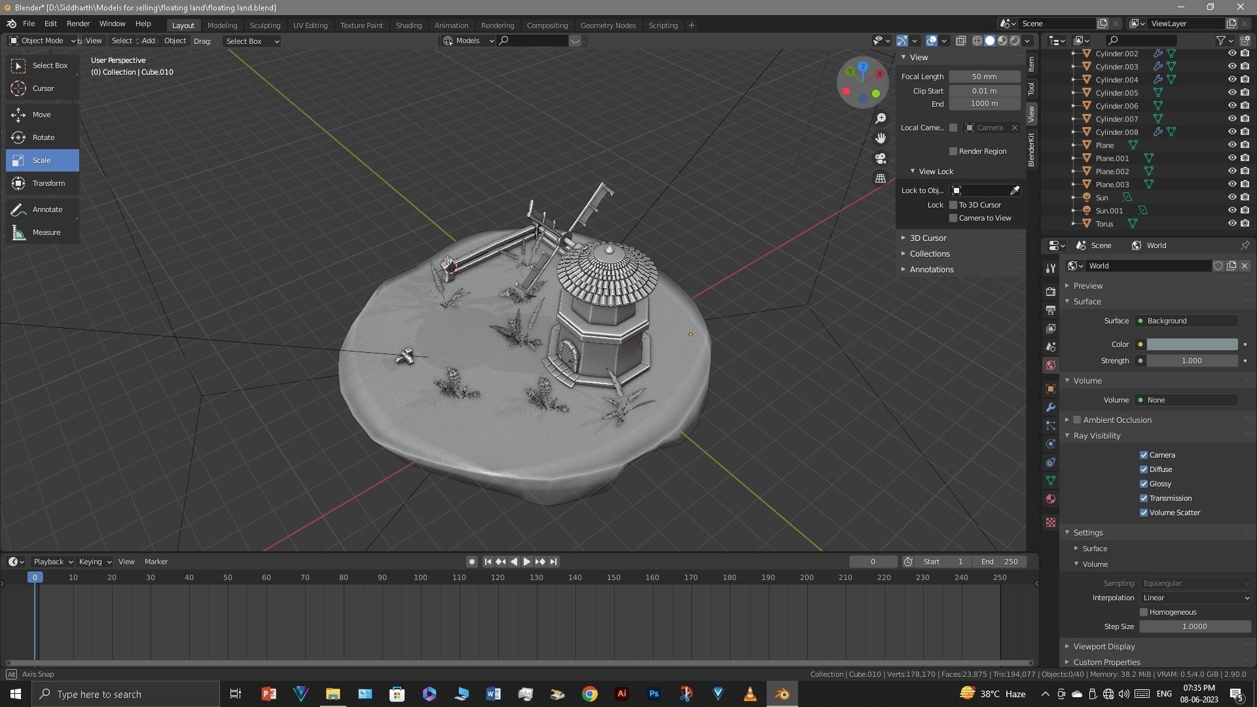1257x707 pixels.
Task: Enable Camera to View checkbox
Action: tap(953, 218)
